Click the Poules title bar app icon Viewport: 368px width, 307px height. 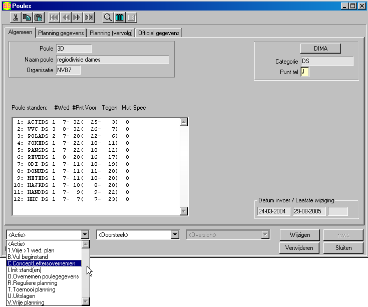(7, 6)
